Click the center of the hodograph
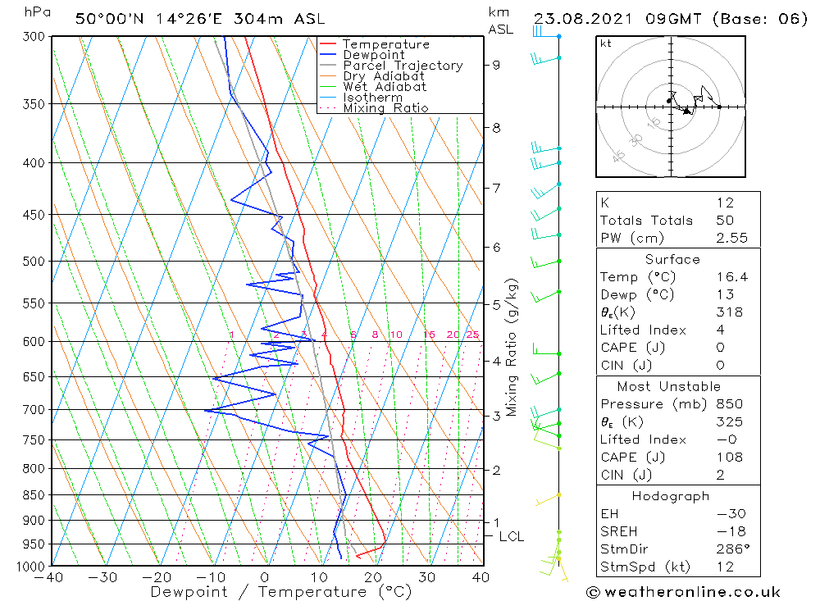Viewport: 820px width, 601px height. tap(671, 107)
